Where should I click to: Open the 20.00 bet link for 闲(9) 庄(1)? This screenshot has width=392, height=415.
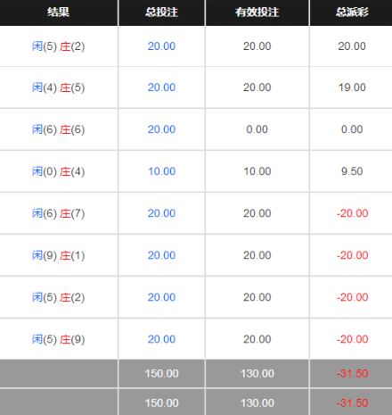point(161,255)
